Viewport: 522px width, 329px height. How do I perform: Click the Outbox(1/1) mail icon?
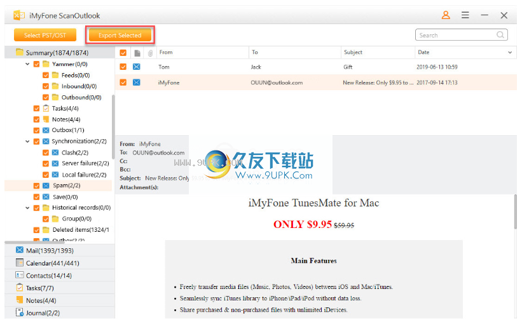(x=46, y=130)
